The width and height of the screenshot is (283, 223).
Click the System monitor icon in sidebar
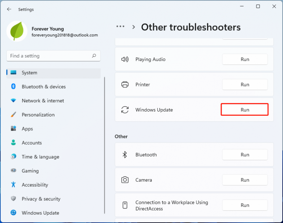[13, 73]
